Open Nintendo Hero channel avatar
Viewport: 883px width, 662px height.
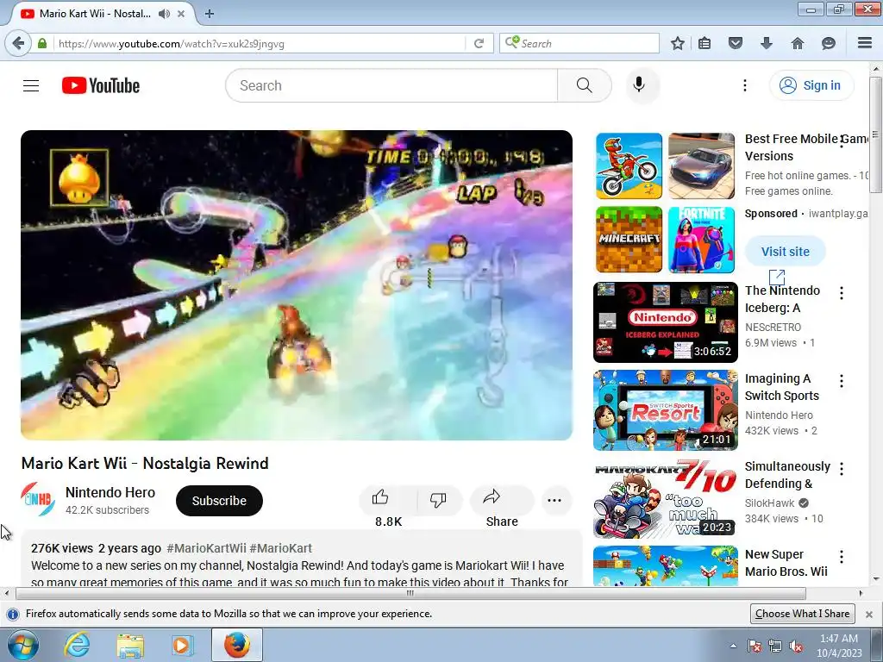pos(38,500)
